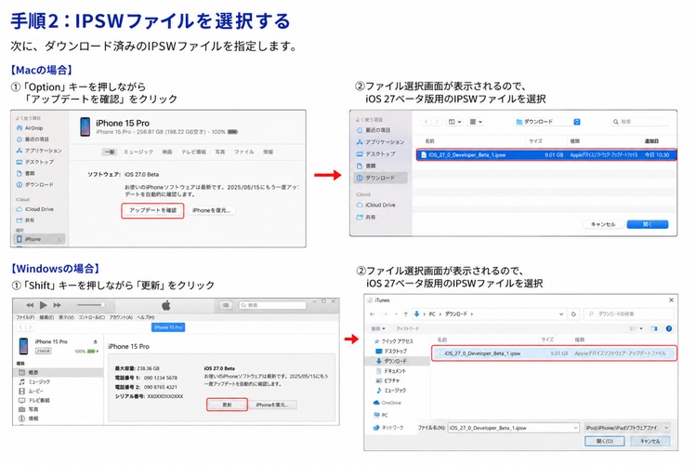Viewport: 696px width, 465px height.
Task: Open the ファイル(F) menu in iTunes
Action: pos(25,317)
